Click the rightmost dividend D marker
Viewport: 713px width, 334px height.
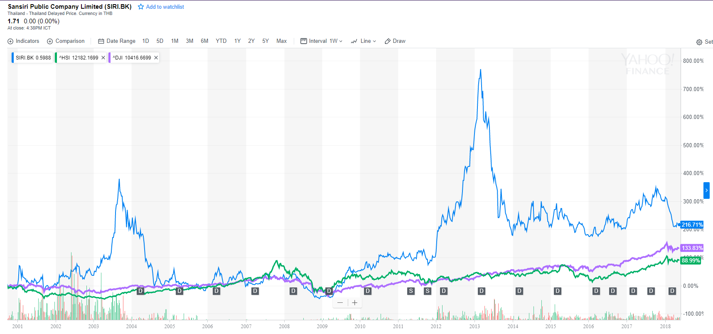point(672,291)
